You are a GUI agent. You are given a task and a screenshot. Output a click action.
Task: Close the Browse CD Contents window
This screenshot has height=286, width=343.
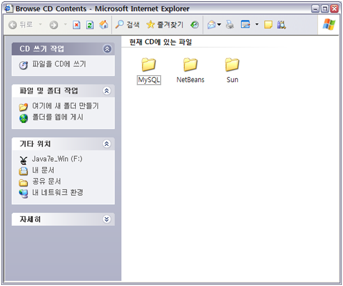(x=335, y=9)
